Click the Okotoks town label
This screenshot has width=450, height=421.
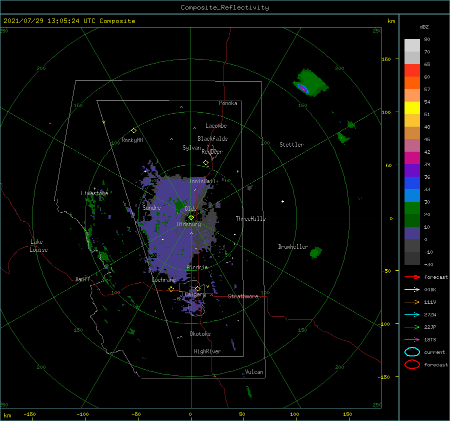pos(200,334)
